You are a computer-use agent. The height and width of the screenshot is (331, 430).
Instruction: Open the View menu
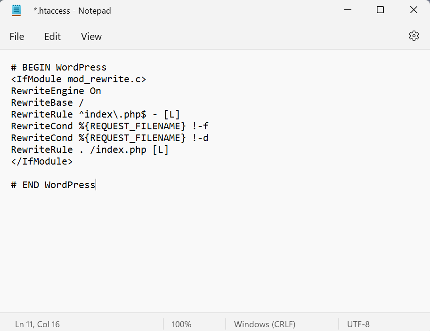91,37
